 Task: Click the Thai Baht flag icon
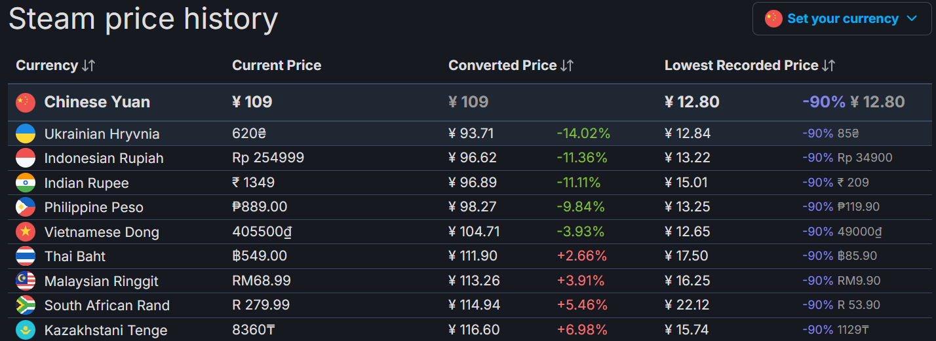pos(26,257)
